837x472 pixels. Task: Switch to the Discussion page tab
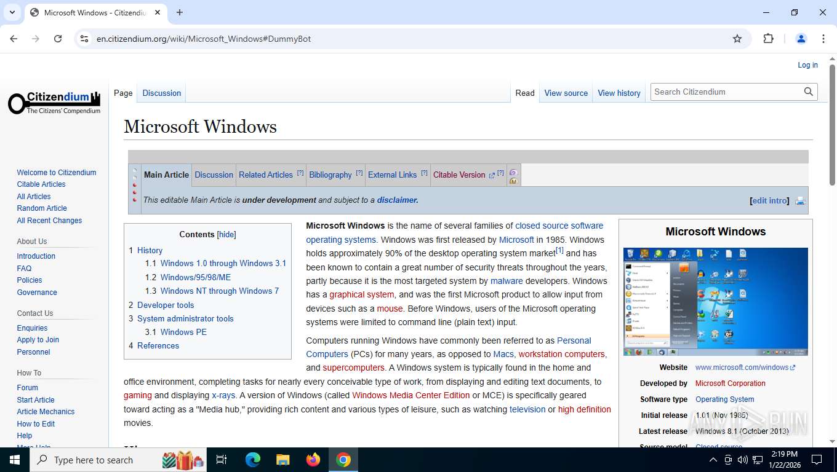pos(162,93)
